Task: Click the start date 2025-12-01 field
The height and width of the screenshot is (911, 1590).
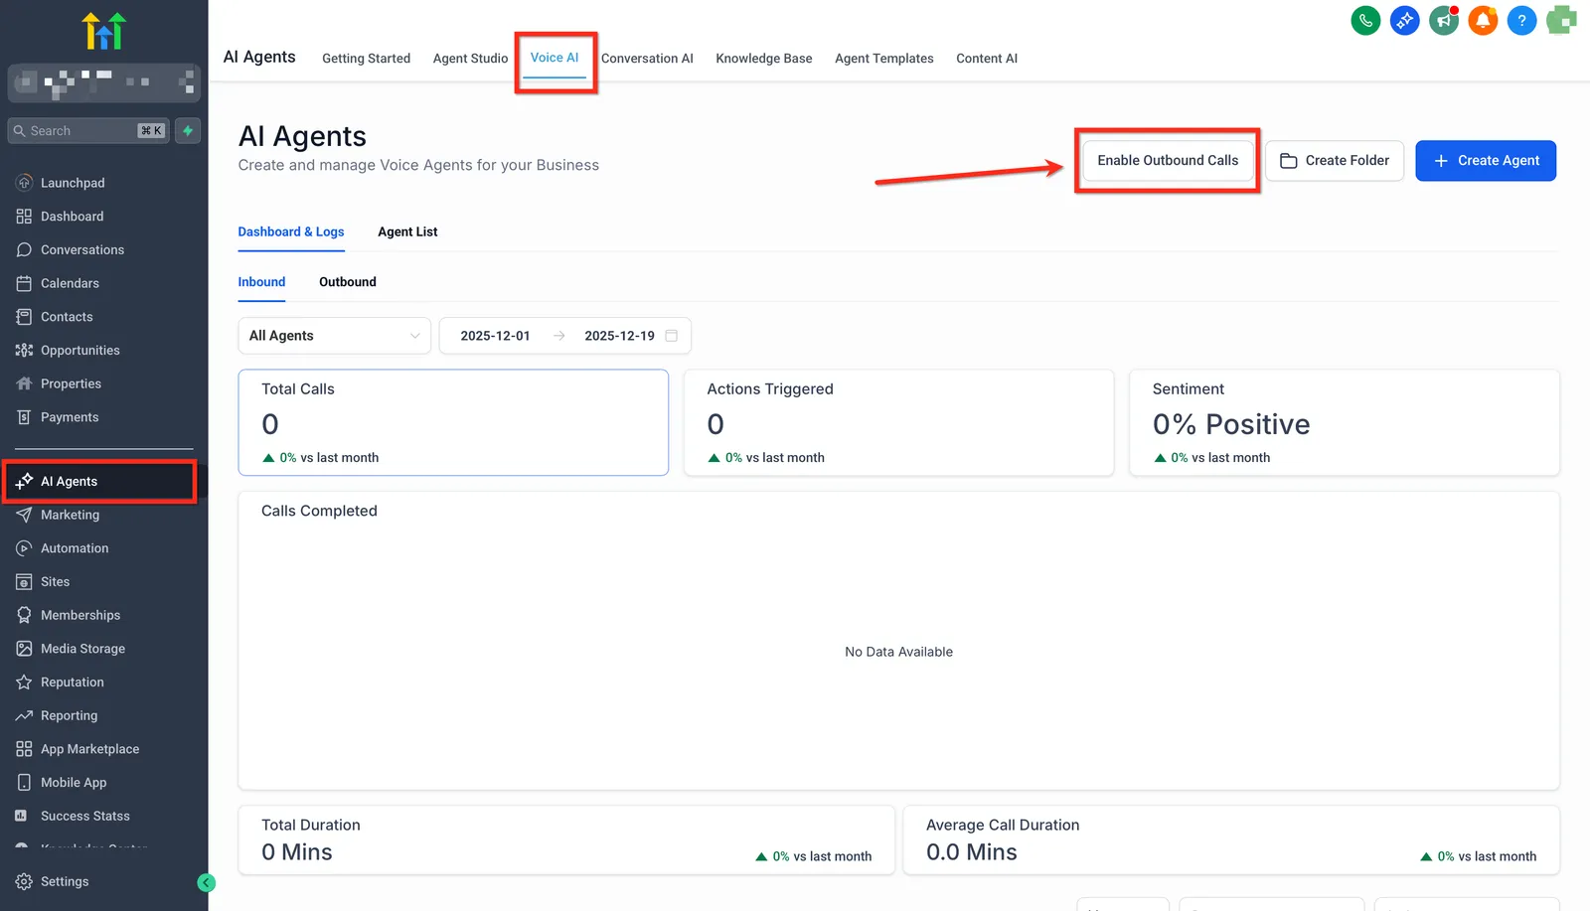Action: click(x=495, y=336)
